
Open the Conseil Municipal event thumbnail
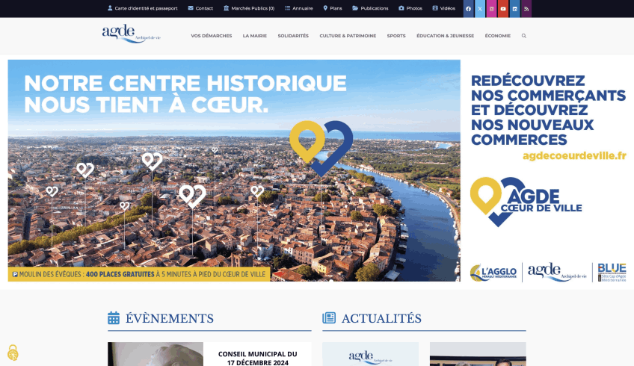point(156,354)
